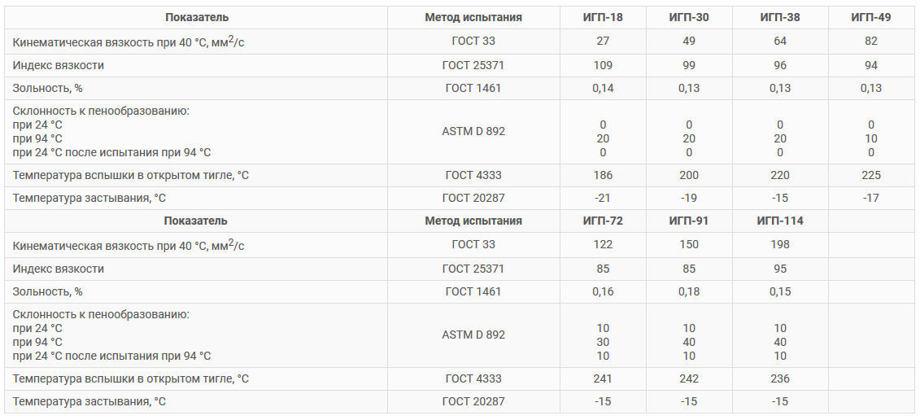Viewport: 920px width, 420px height.
Task: Click the lower ГОСТ 20287 cell
Action: point(473,402)
